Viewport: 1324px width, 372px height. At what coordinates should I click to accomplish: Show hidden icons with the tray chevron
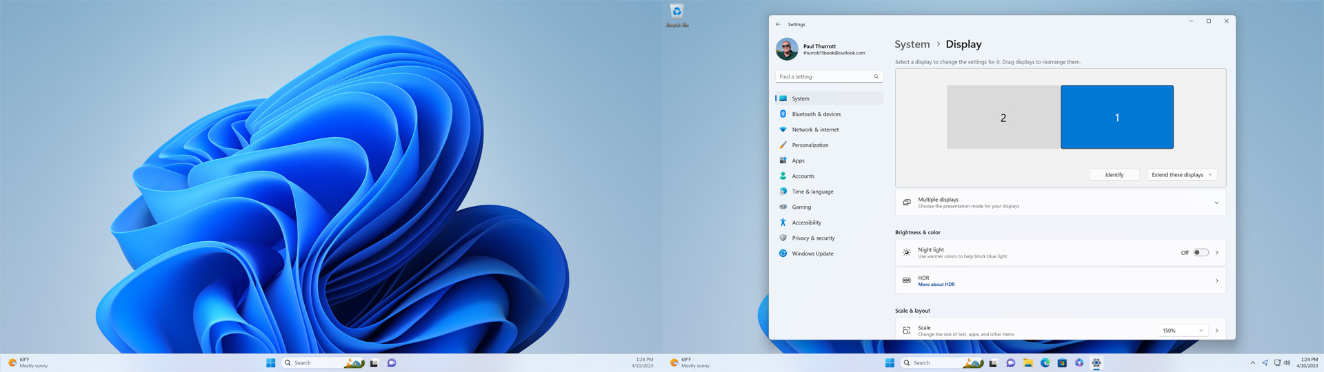tap(1252, 363)
